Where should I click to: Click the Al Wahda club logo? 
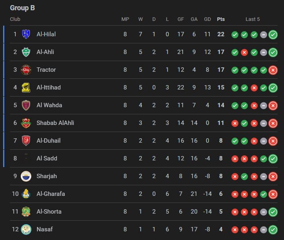[x=26, y=105]
